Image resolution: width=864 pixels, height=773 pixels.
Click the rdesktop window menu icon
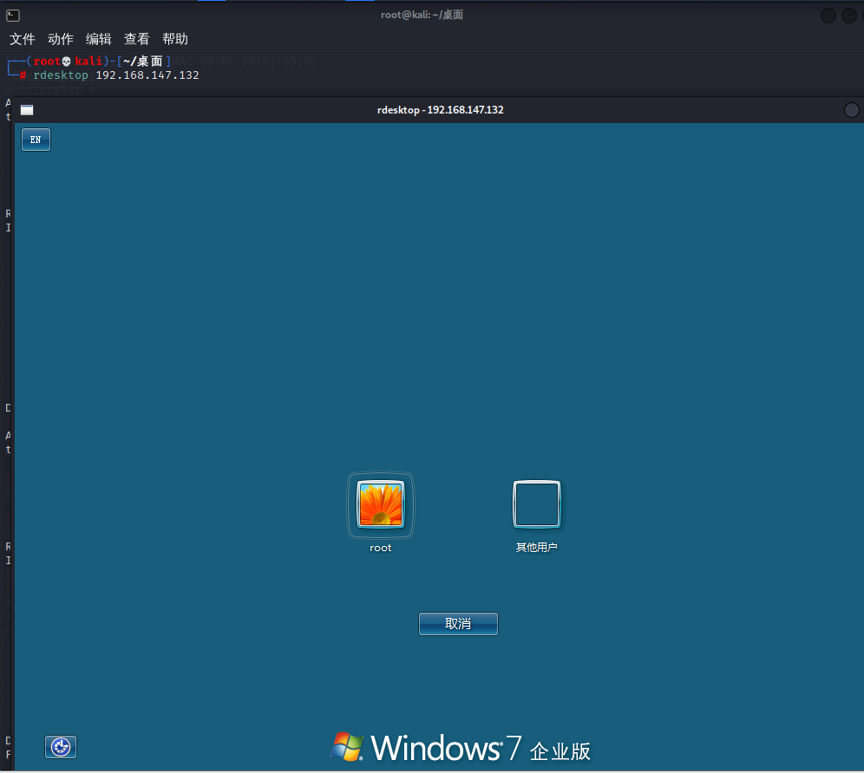(x=27, y=110)
